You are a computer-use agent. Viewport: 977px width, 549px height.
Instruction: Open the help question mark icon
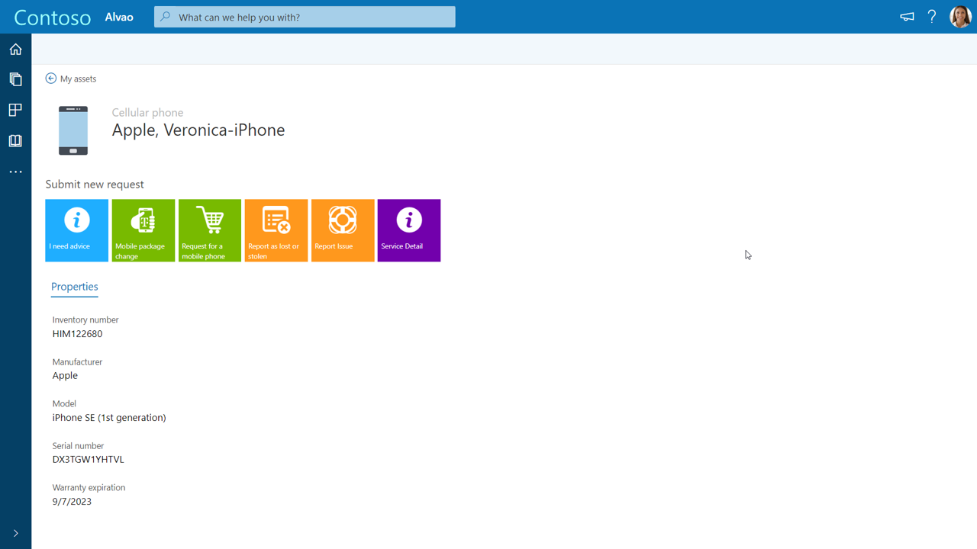click(x=932, y=17)
